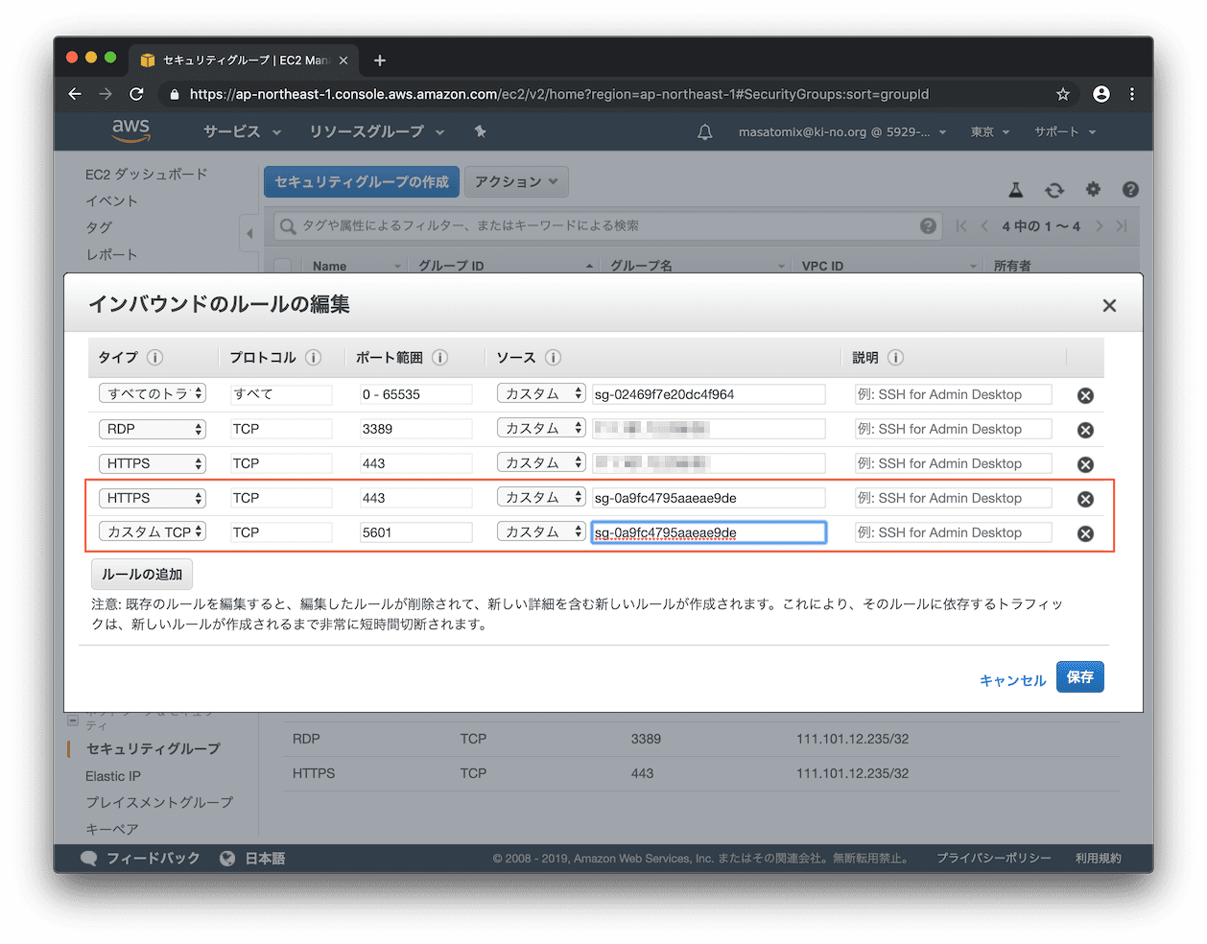Open source dropdown for the 3389 rule
The image size is (1207, 944).
coord(541,428)
